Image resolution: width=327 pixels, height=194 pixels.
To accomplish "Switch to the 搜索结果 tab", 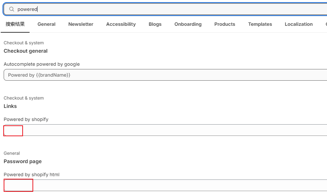I will click(x=15, y=24).
